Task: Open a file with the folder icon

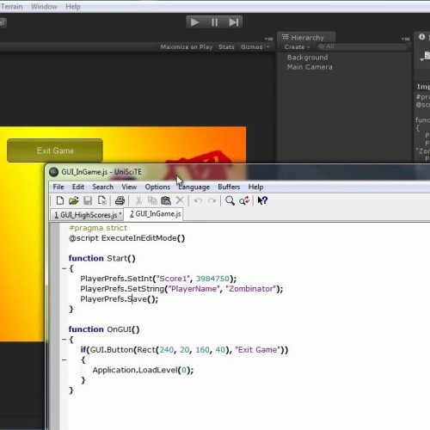Action: pyautogui.click(x=74, y=200)
